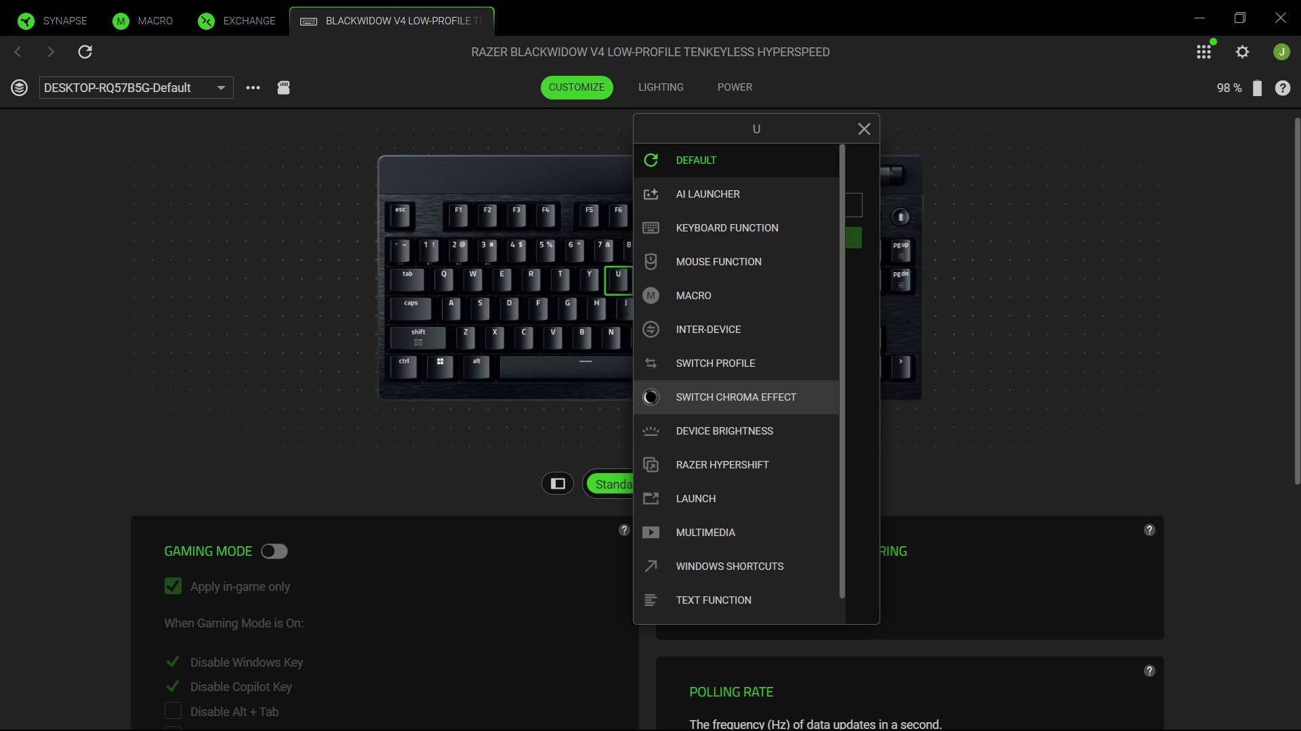Open the profile layers icon
Viewport: 1301px width, 731px height.
[19, 88]
